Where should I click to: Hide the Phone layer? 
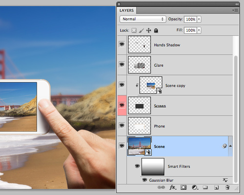(122, 125)
